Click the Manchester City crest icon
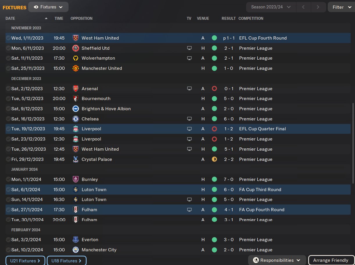The height and width of the screenshot is (265, 355). [76, 250]
